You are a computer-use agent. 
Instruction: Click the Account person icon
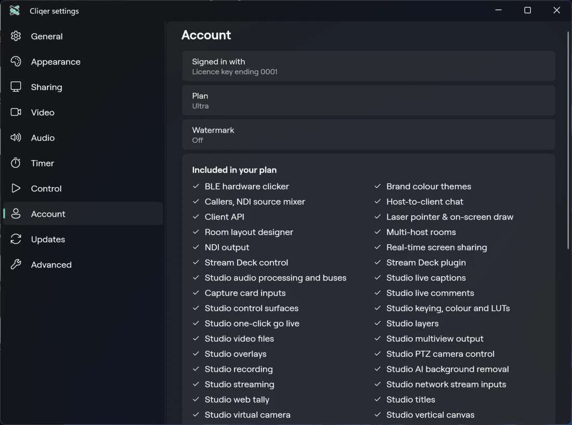(x=16, y=213)
